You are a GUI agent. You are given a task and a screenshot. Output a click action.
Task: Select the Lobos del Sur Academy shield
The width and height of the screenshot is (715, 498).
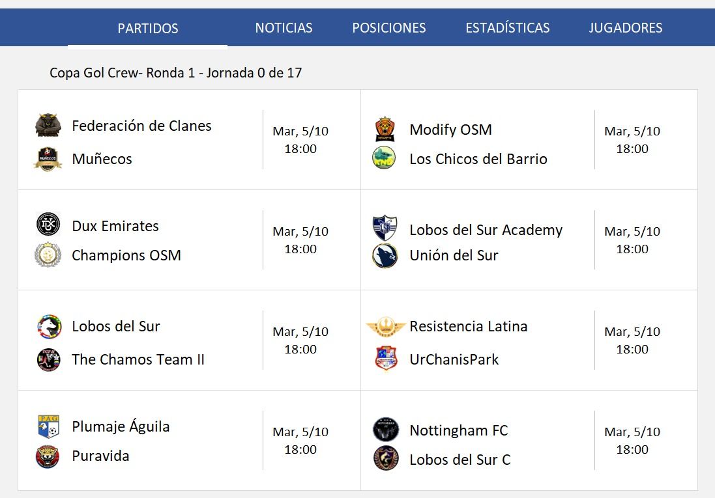pos(385,228)
